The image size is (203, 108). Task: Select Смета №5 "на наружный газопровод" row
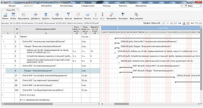pos(51,80)
